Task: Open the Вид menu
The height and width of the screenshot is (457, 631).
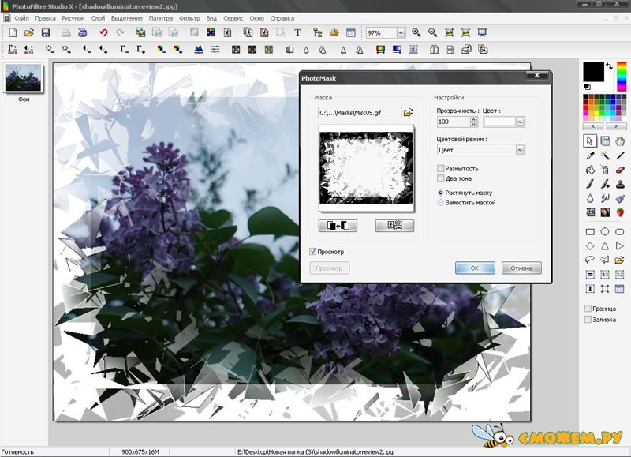Action: (x=211, y=18)
